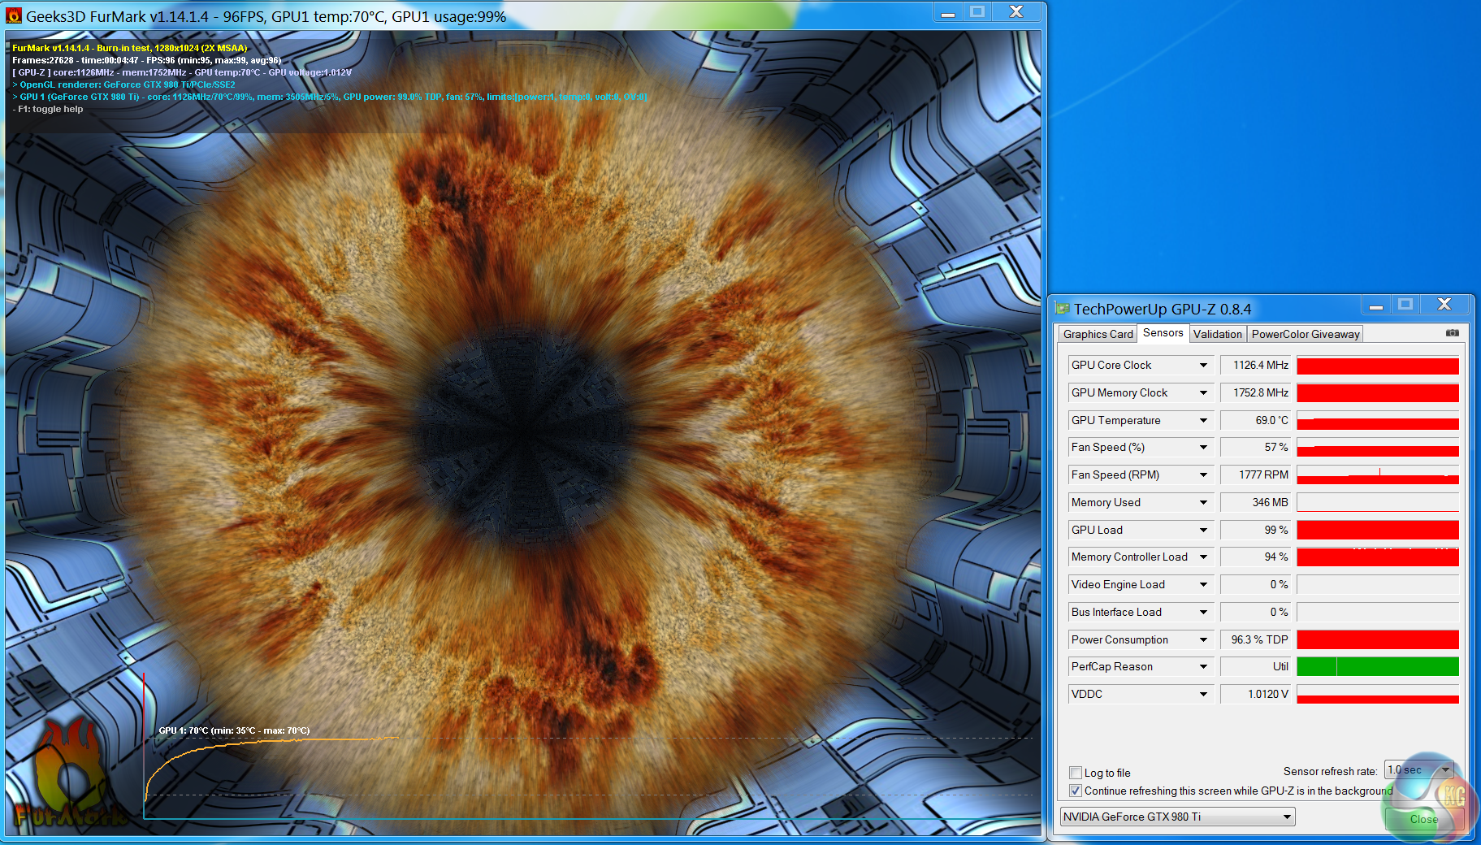
Task: Select the PowerColor Giveaway tab
Action: [1305, 334]
